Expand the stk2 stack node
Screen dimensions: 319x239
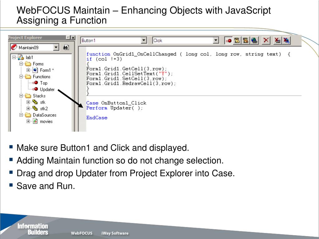pyautogui.click(x=28, y=108)
